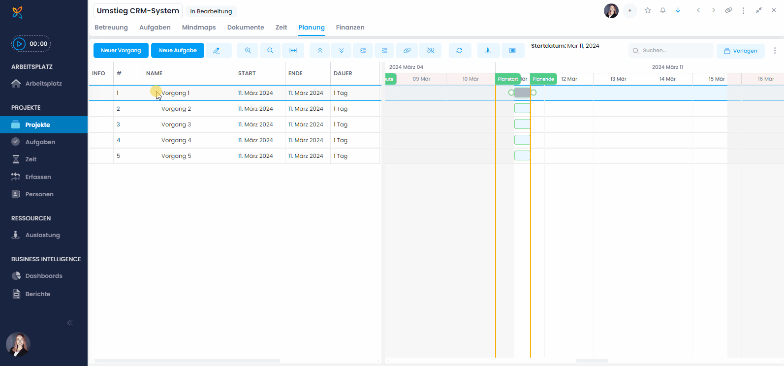Add team member with plus button
The width and height of the screenshot is (784, 366).
click(x=630, y=10)
